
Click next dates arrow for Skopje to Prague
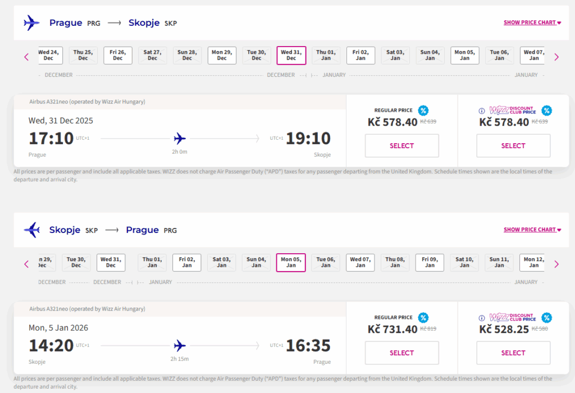pyautogui.click(x=556, y=264)
